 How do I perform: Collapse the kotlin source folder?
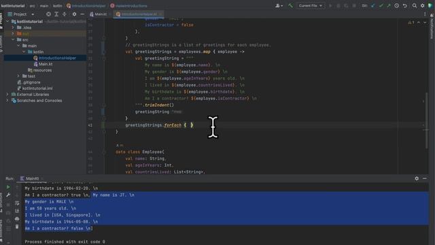coord(24,52)
